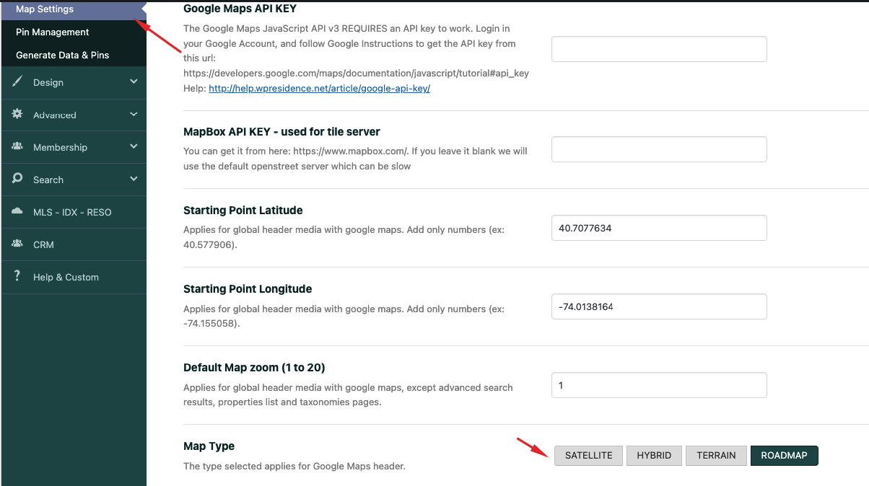
Task: Open the Advanced sidebar section
Action: (x=73, y=115)
